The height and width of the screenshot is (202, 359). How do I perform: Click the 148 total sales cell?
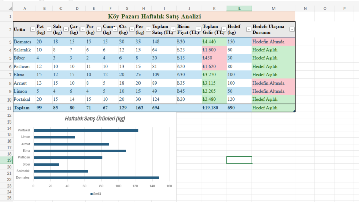[164, 42]
